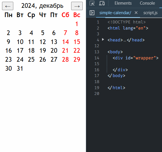Click line number 14 in the gutter
Viewport: 162px width, 152px height.
pos(97,58)
